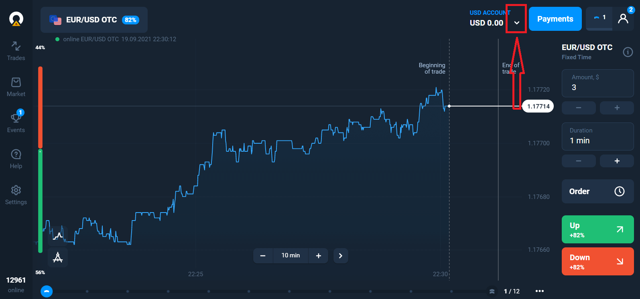640x299 pixels.
Task: Click the Olymp Trade logo
Action: pyautogui.click(x=16, y=18)
